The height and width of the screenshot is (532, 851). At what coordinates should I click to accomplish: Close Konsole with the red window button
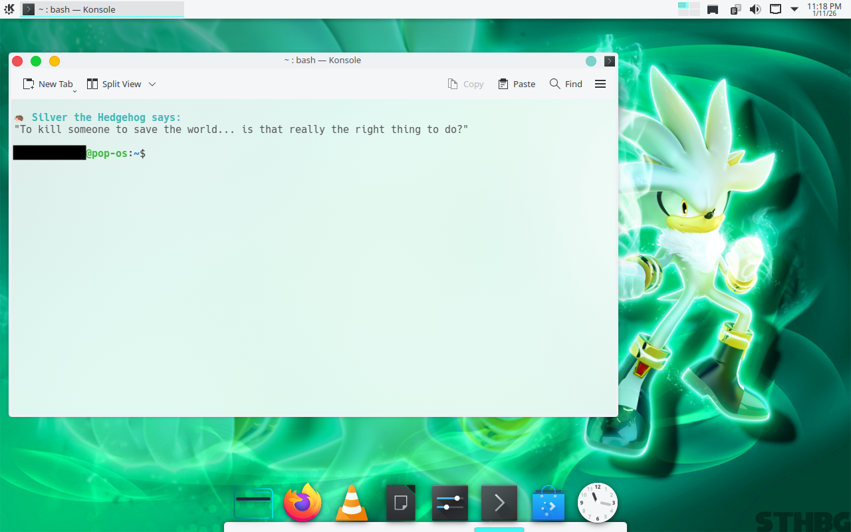(17, 61)
